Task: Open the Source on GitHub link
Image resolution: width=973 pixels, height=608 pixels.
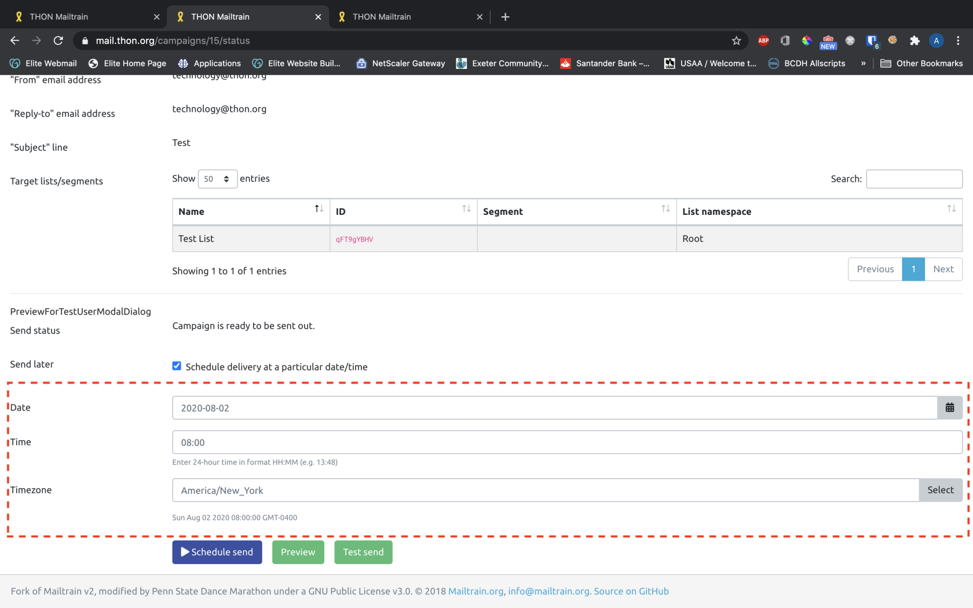Action: (631, 591)
